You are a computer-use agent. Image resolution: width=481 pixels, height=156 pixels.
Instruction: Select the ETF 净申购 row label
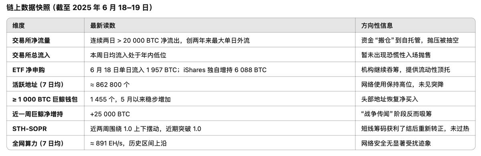click(28, 70)
